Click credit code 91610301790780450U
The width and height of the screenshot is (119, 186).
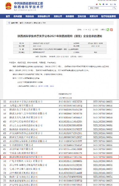click(70, 169)
